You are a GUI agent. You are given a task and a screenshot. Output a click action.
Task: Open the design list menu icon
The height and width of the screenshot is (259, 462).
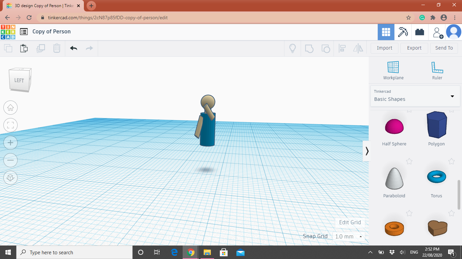(x=24, y=32)
